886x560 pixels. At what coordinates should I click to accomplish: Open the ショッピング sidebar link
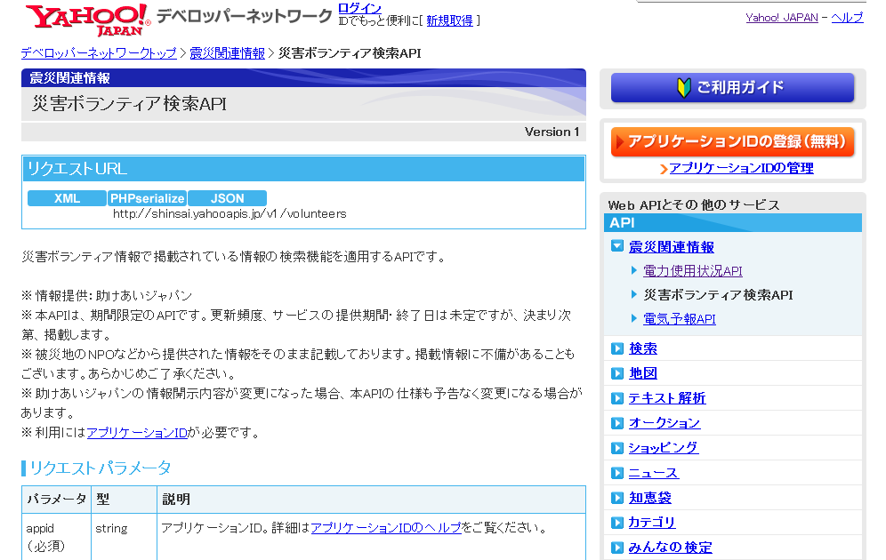pyautogui.click(x=664, y=448)
